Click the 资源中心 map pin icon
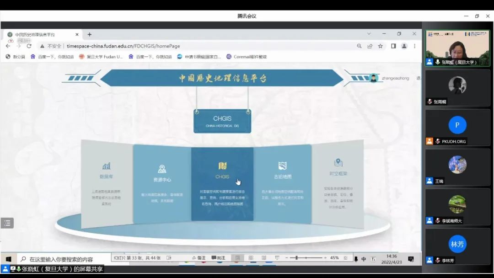This screenshot has height=278, width=494. (162, 169)
